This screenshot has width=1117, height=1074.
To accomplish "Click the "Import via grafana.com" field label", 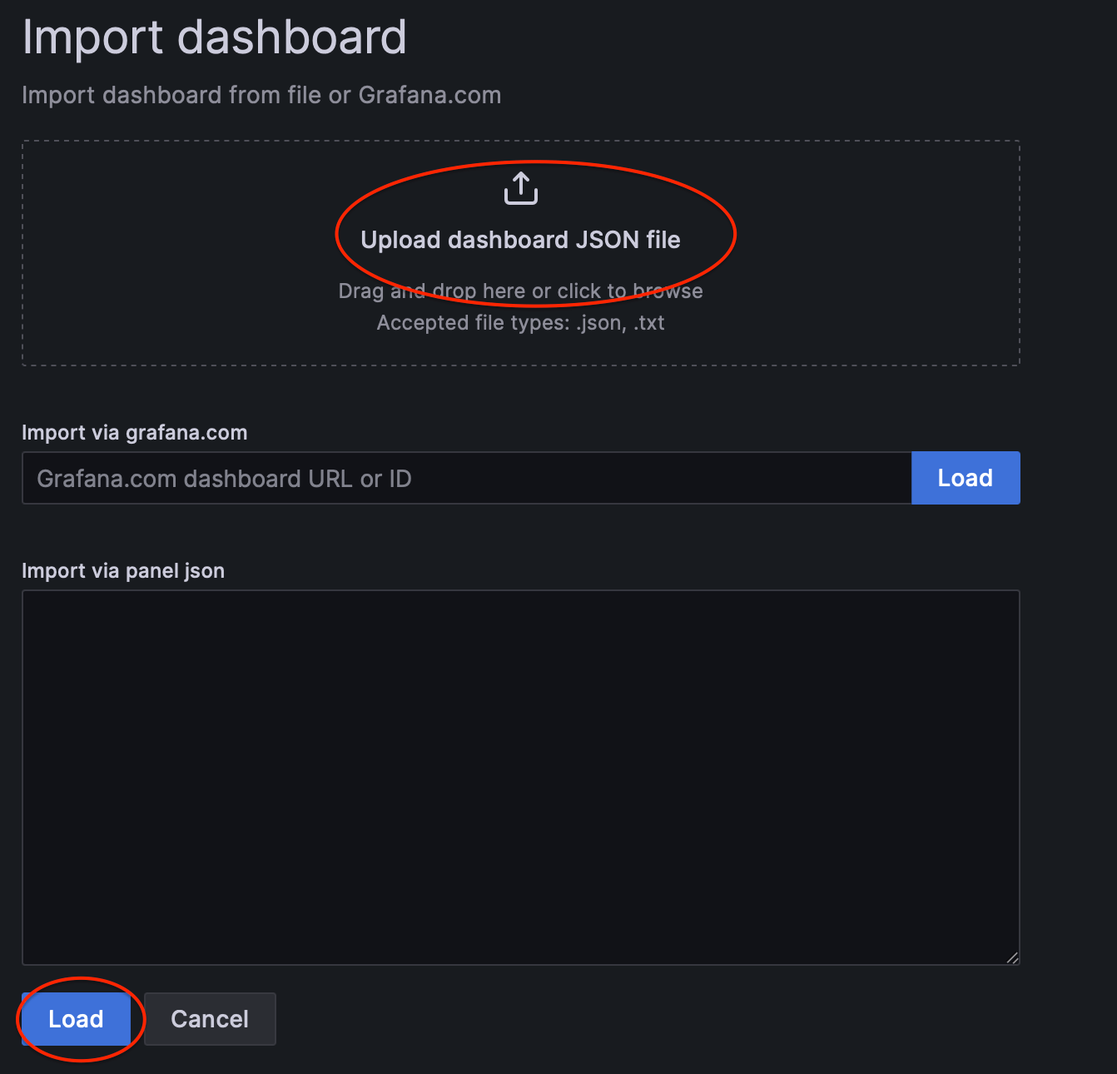I will point(134,433).
